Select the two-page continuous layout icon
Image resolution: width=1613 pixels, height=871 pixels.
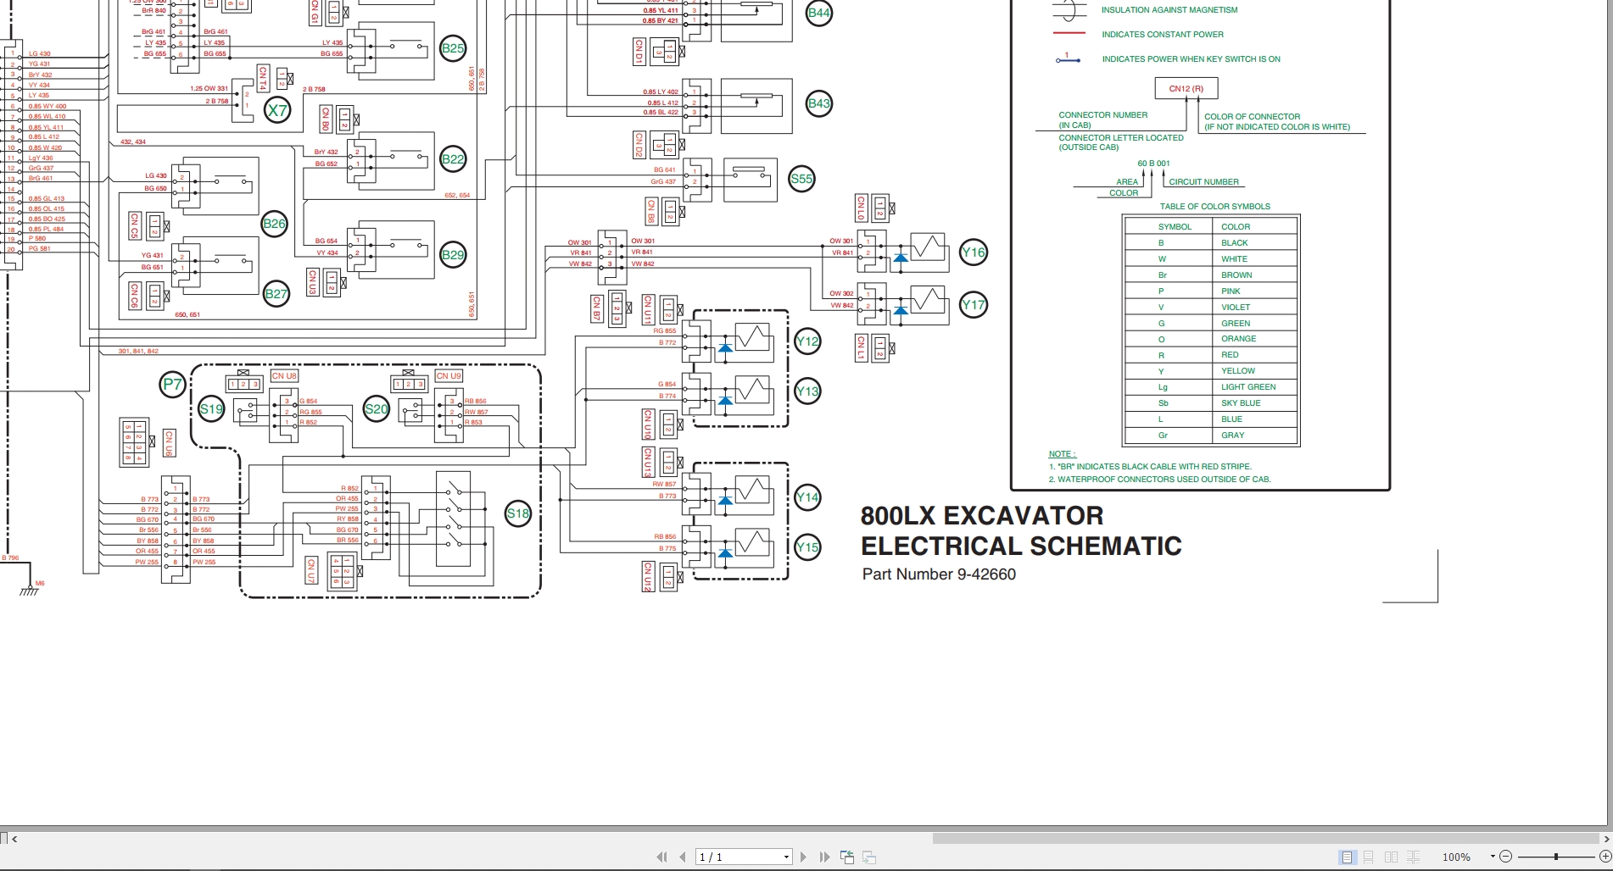coord(1414,857)
